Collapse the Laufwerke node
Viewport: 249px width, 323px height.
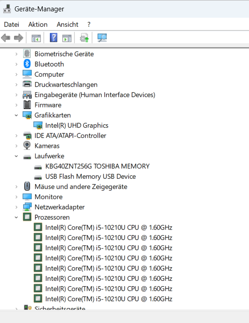[16, 156]
